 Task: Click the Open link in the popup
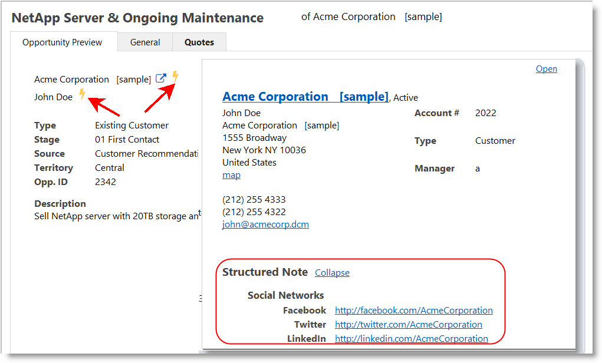tap(546, 69)
